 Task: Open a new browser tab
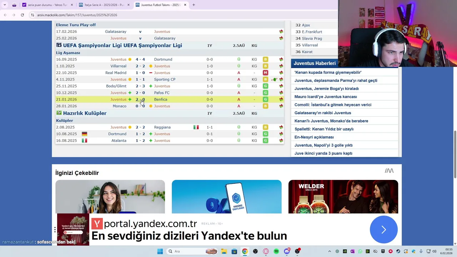pos(194,5)
